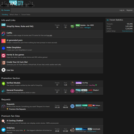Click the pink J user avatar

tap(72, 91)
